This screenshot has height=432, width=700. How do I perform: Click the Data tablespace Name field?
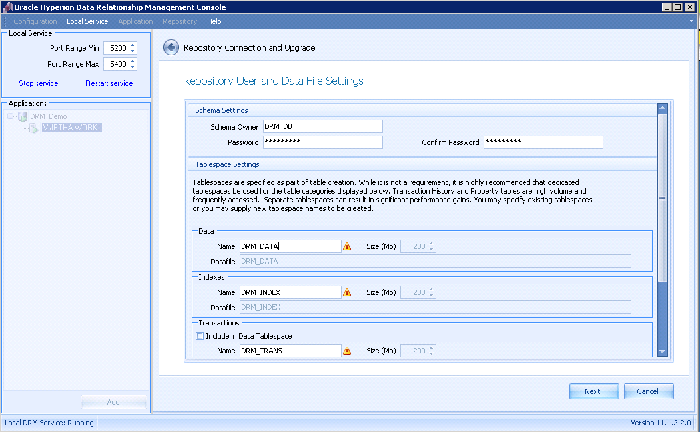[290, 246]
